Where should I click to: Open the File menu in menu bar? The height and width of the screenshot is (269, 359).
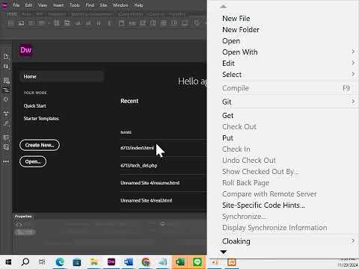(16, 5)
